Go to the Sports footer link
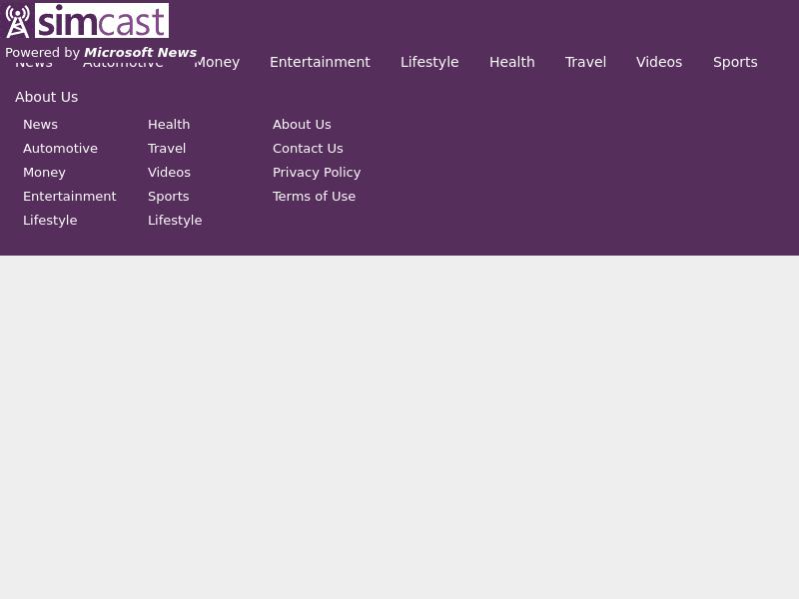Image resolution: width=799 pixels, height=599 pixels. click(x=168, y=197)
